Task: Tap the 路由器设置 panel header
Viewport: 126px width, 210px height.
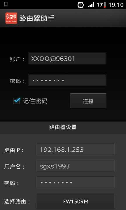Action: [63, 127]
